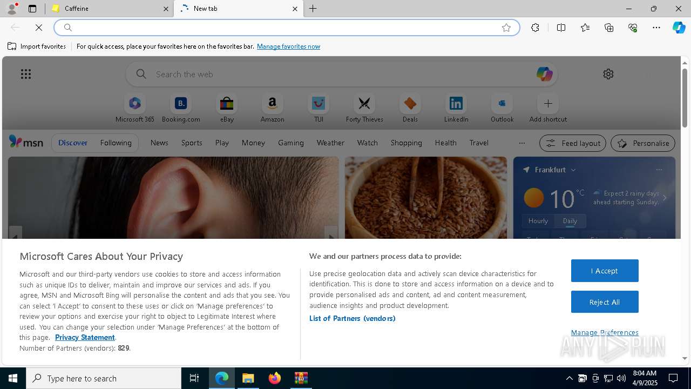Image resolution: width=691 pixels, height=389 pixels.
Task: Open the Health category
Action: [446, 143]
